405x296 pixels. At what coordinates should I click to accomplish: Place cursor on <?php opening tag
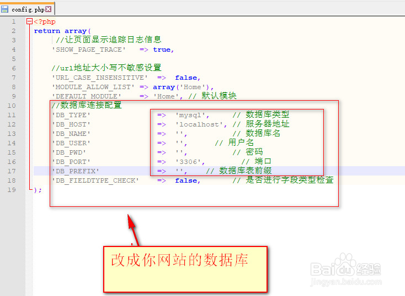click(x=45, y=21)
